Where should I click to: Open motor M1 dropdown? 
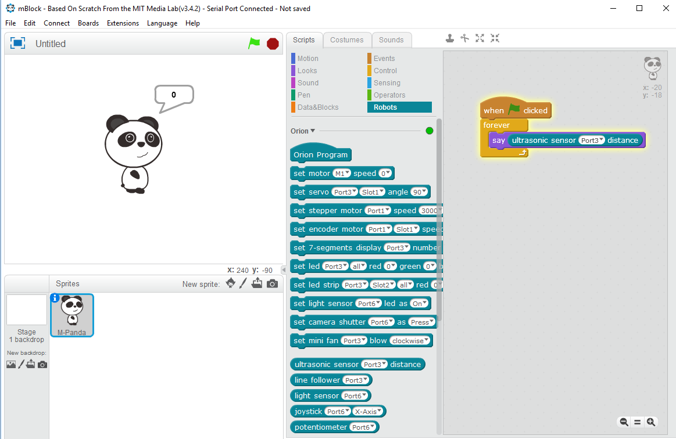(341, 173)
